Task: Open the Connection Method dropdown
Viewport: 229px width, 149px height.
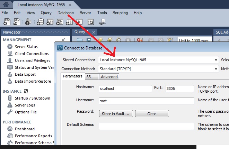Action: (x=216, y=69)
